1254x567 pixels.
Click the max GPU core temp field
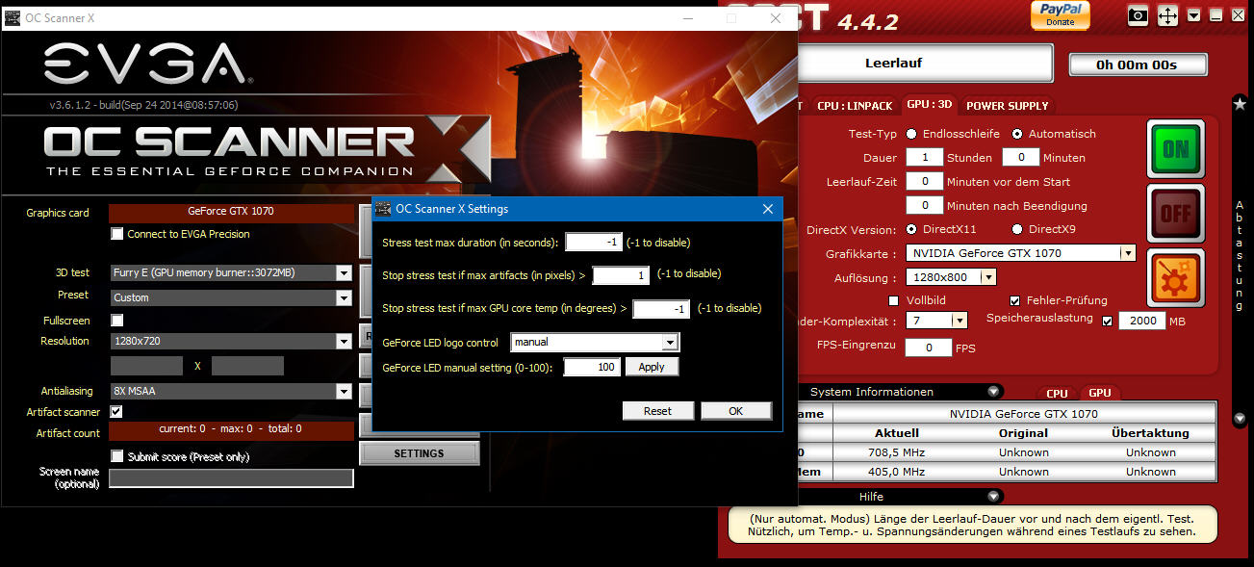(661, 309)
